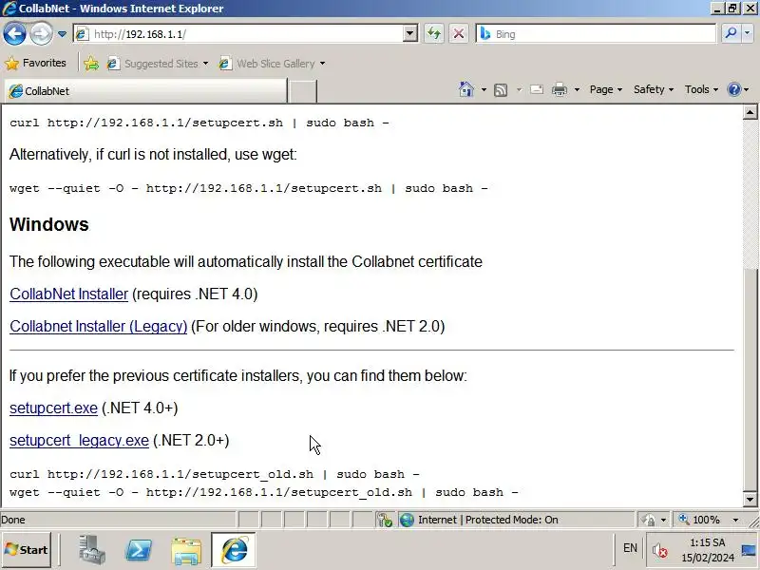The width and height of the screenshot is (760, 570).
Task: Click into the Bing search box
Action: pyautogui.click(x=597, y=34)
